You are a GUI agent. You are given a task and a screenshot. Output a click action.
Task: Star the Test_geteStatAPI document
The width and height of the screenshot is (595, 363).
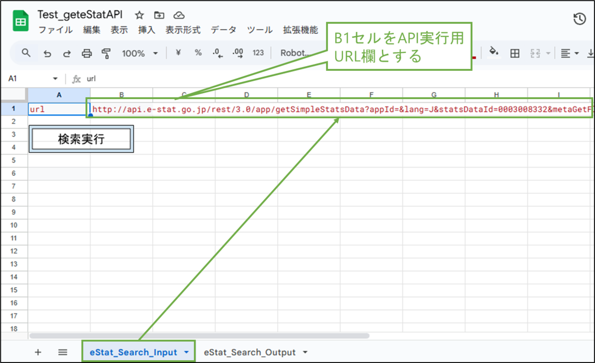pyautogui.click(x=139, y=15)
